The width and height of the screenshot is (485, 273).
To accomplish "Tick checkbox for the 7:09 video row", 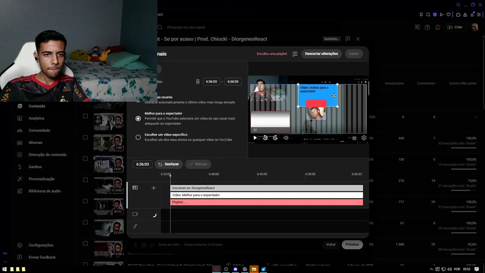I will [85, 137].
